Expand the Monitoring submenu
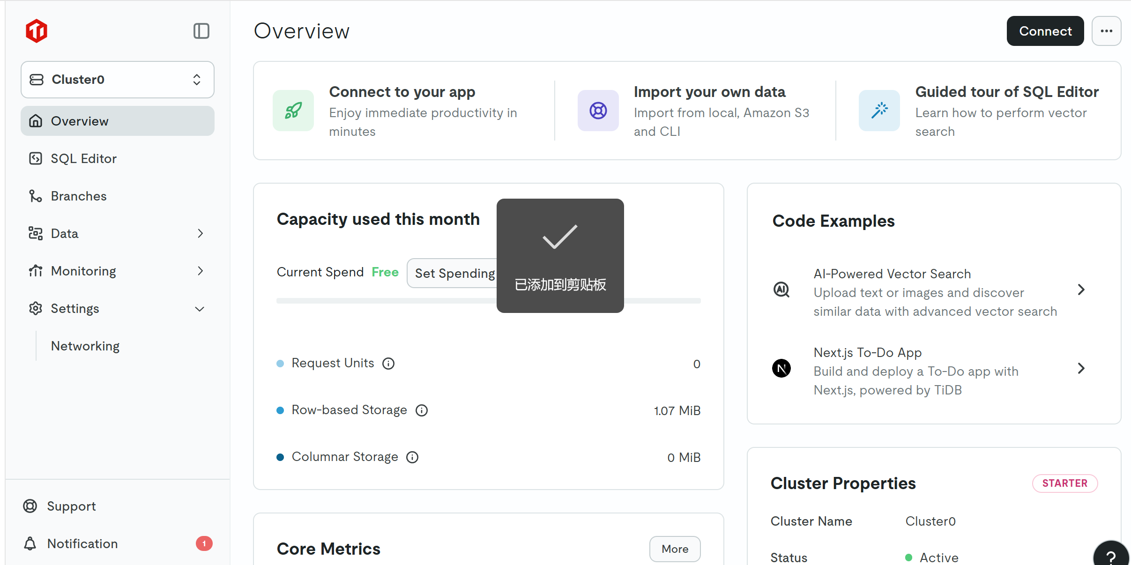Screen dimensions: 1131x565 tap(200, 271)
